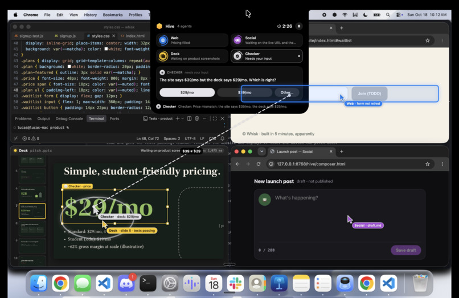Screen dimensions: 459x298
Task: Pause the Hive session timer
Action: click(299, 26)
